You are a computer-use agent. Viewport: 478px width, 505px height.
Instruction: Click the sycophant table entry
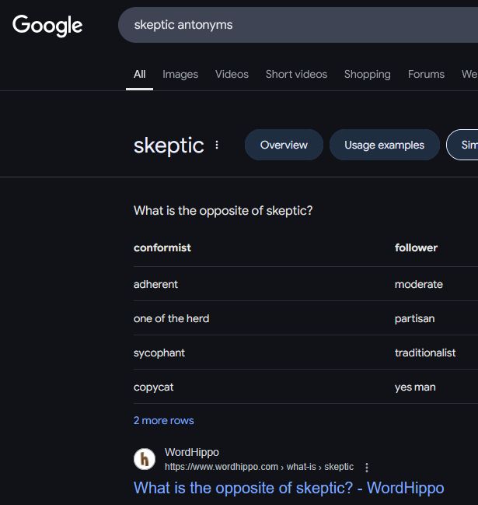click(159, 352)
